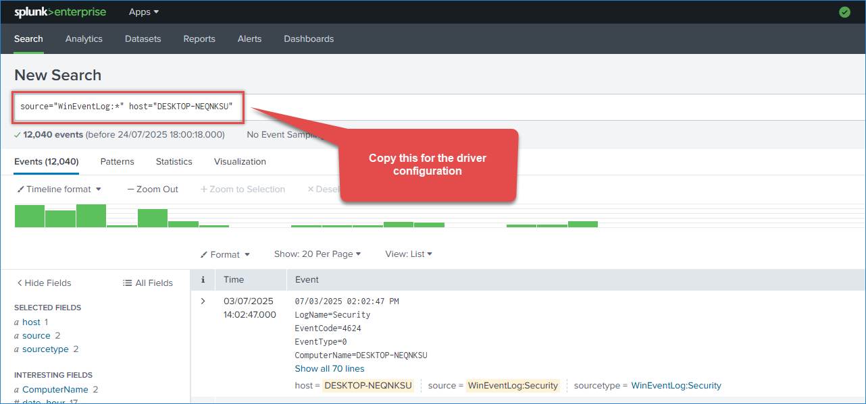The height and width of the screenshot is (404, 866).
Task: Open the Analytics navigation tab
Action: (x=84, y=39)
